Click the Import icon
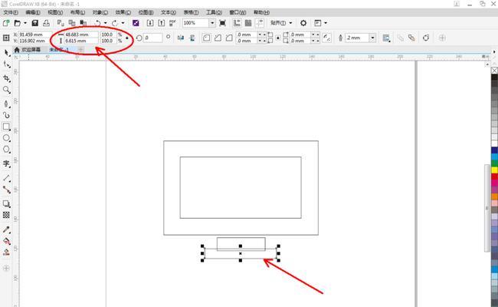This screenshot has height=307, width=498. pyautogui.click(x=150, y=23)
